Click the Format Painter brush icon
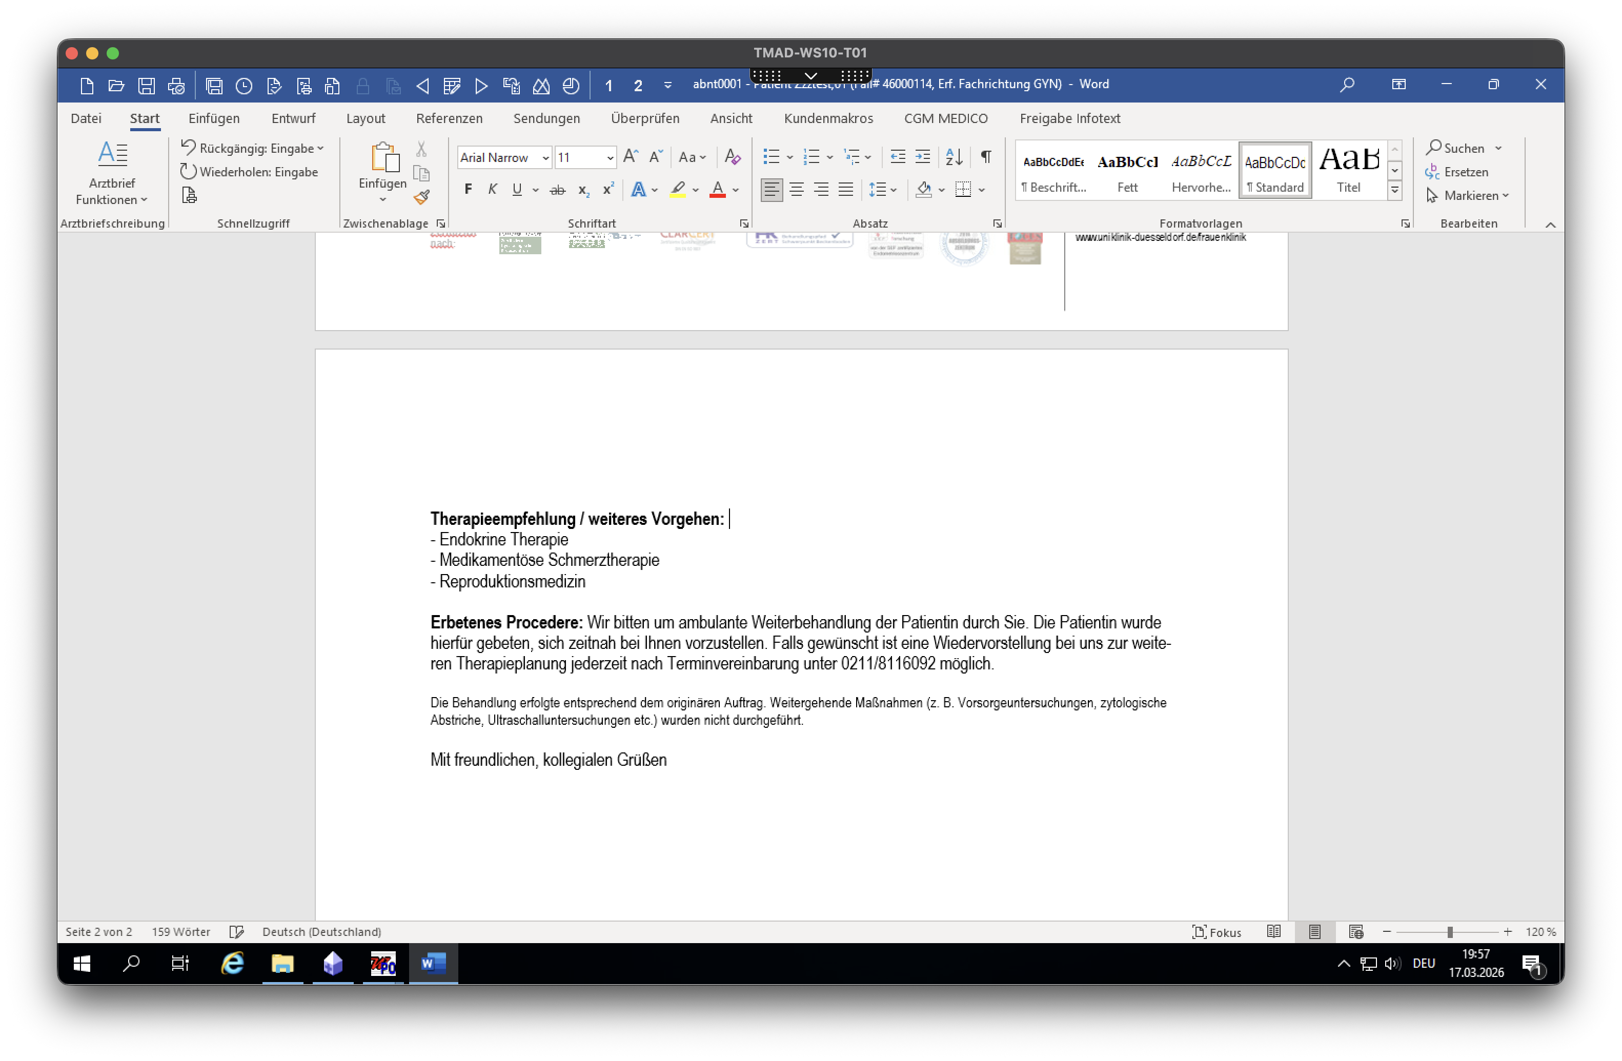 point(421,198)
